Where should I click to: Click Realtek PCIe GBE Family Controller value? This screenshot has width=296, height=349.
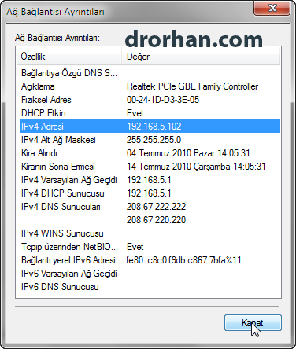pyautogui.click(x=192, y=86)
